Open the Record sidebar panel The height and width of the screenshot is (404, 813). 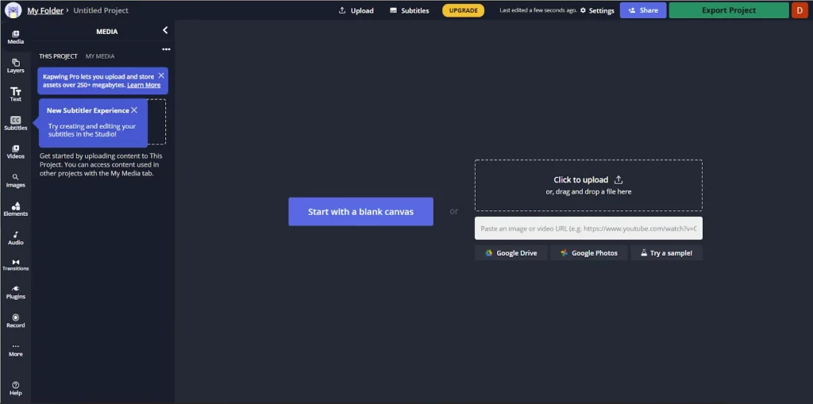(15, 321)
